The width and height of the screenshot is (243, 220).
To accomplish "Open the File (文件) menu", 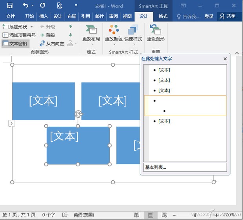I will [11, 16].
